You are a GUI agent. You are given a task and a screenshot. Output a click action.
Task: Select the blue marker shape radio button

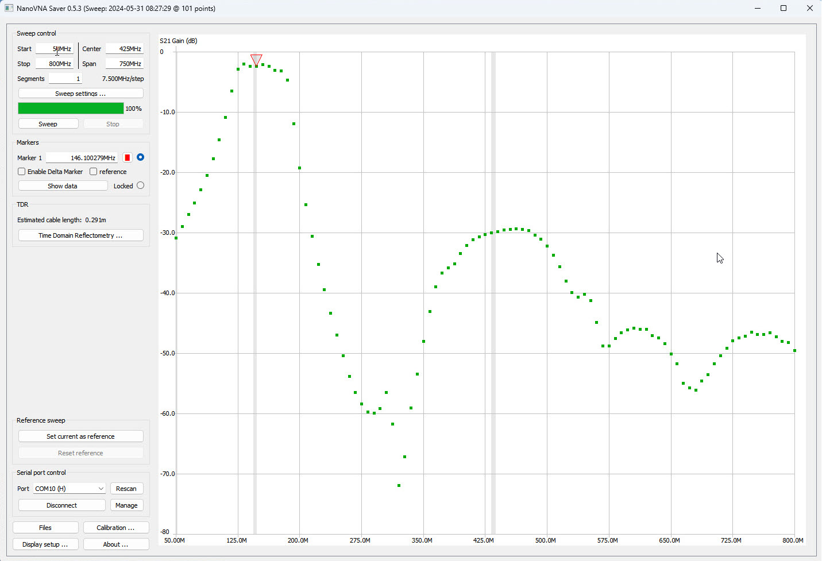[x=140, y=157]
